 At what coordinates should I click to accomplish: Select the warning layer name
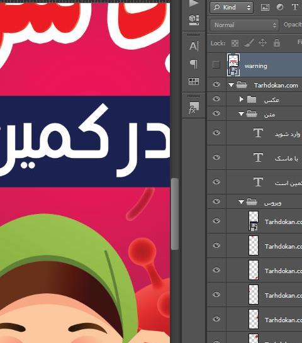(255, 66)
